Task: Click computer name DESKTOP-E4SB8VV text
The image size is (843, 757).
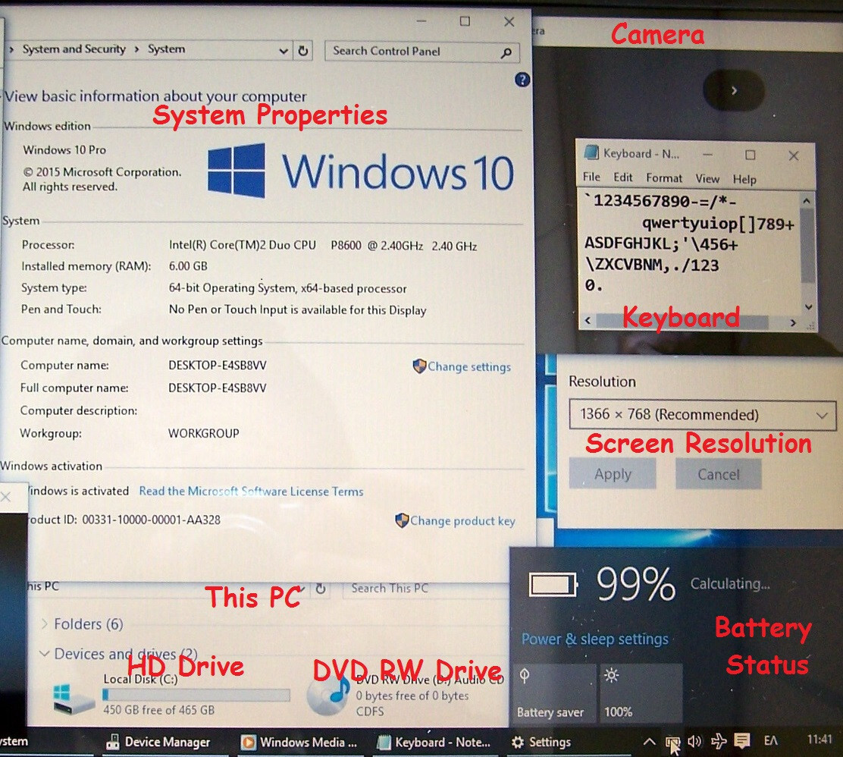Action: coord(218,366)
